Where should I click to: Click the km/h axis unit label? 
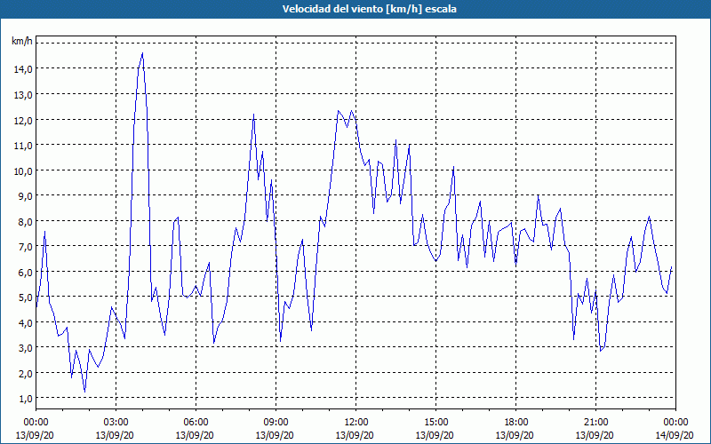(22, 41)
